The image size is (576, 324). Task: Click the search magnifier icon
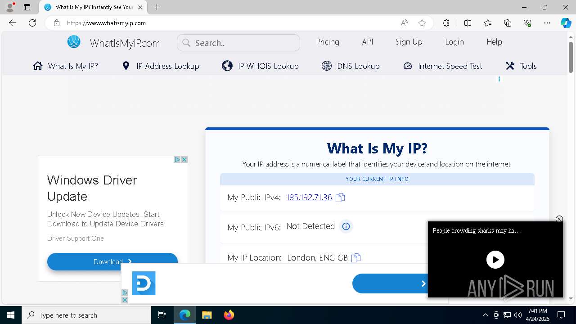pos(186,43)
